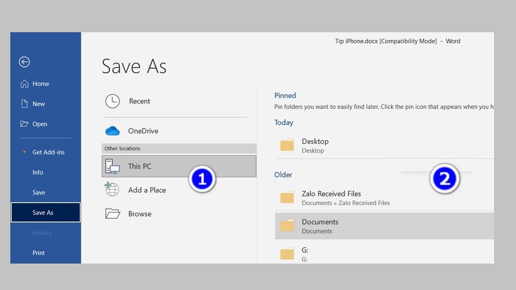Select Info in the backstage menu
The height and width of the screenshot is (290, 516).
[38, 173]
